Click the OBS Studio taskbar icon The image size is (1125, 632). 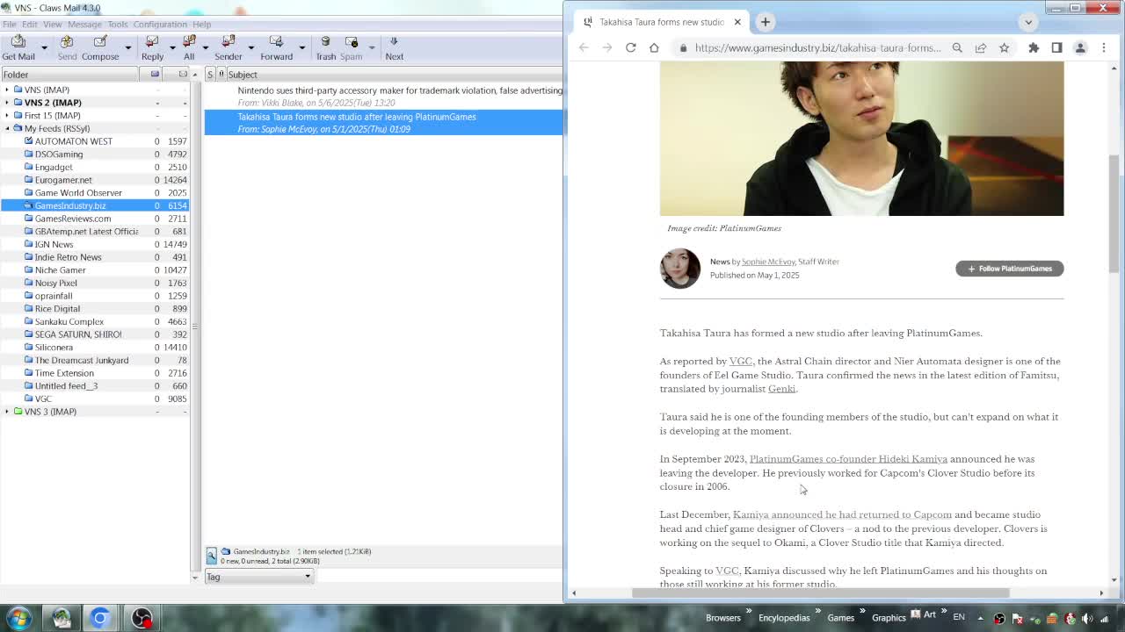(141, 618)
